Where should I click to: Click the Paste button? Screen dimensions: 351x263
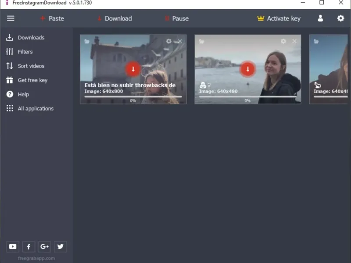click(x=52, y=18)
